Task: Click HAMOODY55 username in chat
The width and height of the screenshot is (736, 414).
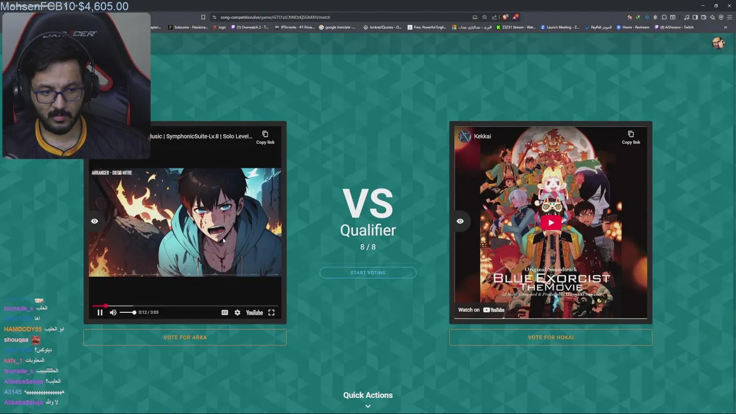Action: 22,329
